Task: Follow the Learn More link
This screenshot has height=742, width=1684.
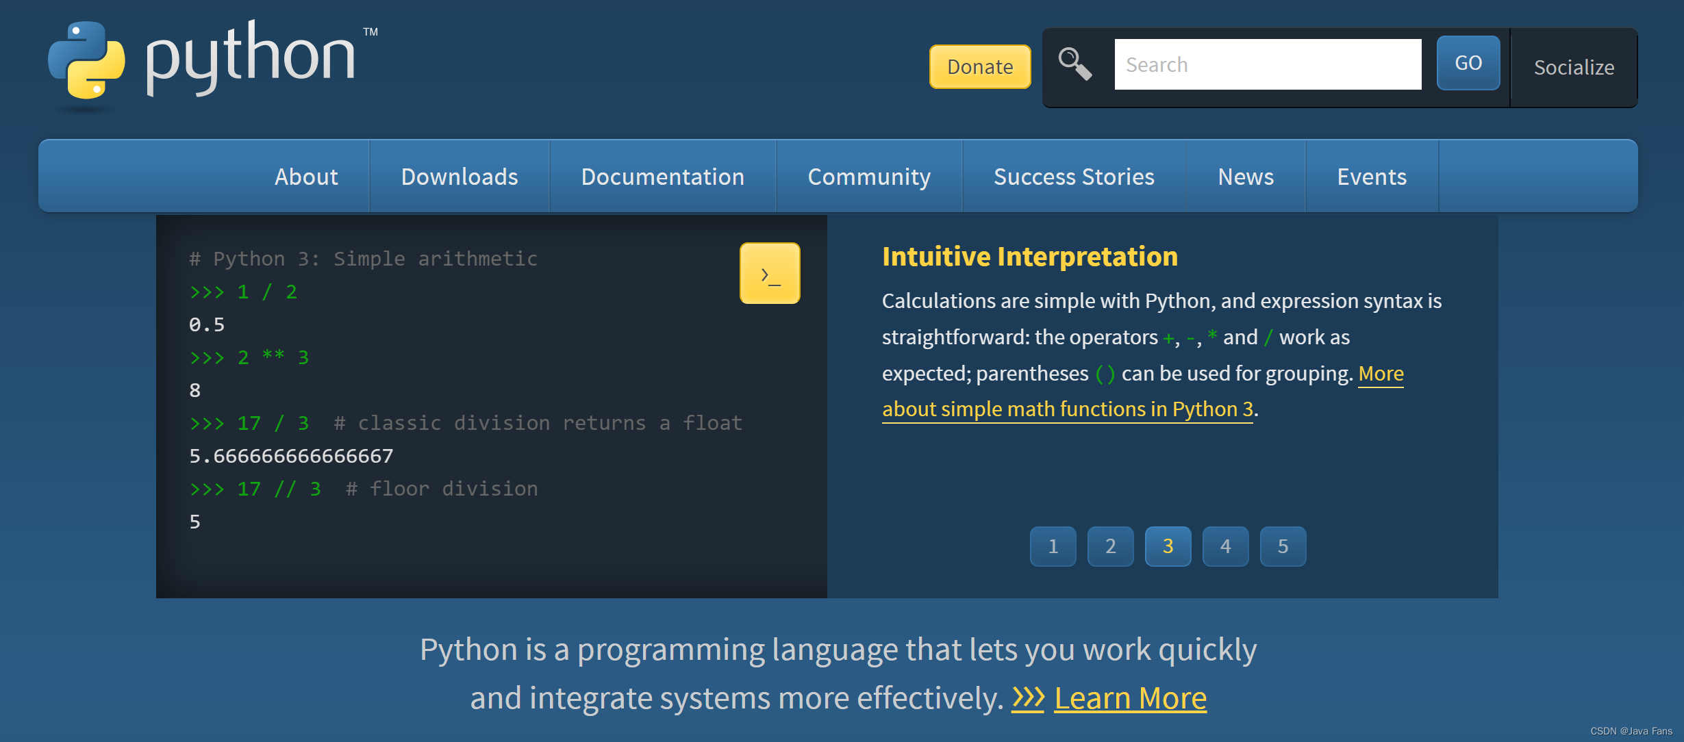Action: (x=1131, y=698)
